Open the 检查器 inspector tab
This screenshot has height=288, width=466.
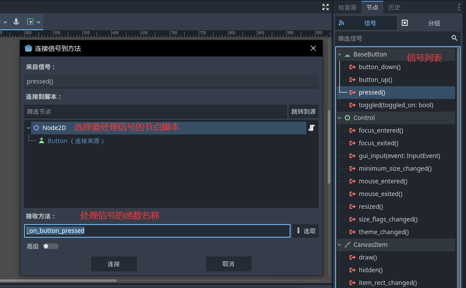tap(347, 7)
